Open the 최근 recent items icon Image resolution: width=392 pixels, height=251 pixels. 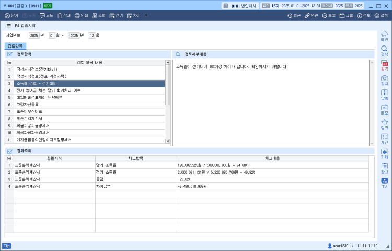[x=294, y=16]
